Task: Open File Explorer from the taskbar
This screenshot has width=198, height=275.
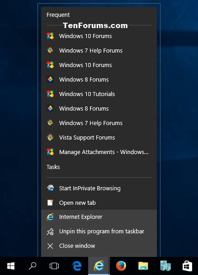Action: click(x=143, y=266)
